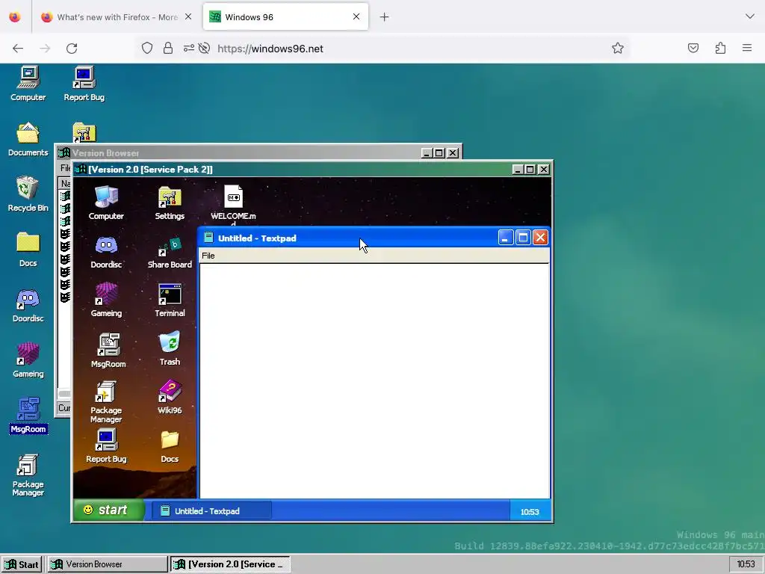Open MsgRoom inside the Version 2.0 desktop
Screen dimensions: 765x574
(108, 350)
